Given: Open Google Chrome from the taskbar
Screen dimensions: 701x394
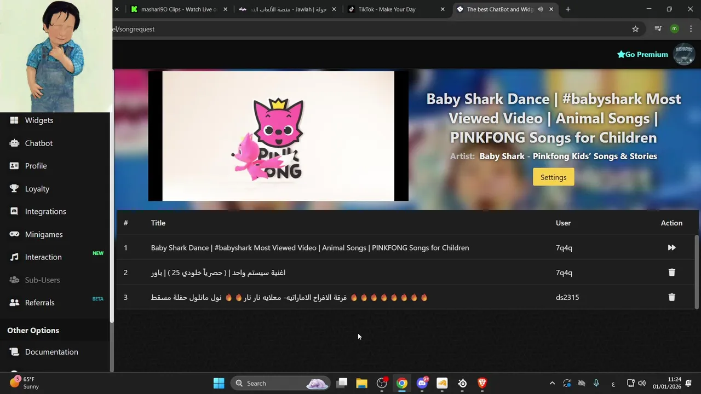Looking at the screenshot, I should point(402,383).
